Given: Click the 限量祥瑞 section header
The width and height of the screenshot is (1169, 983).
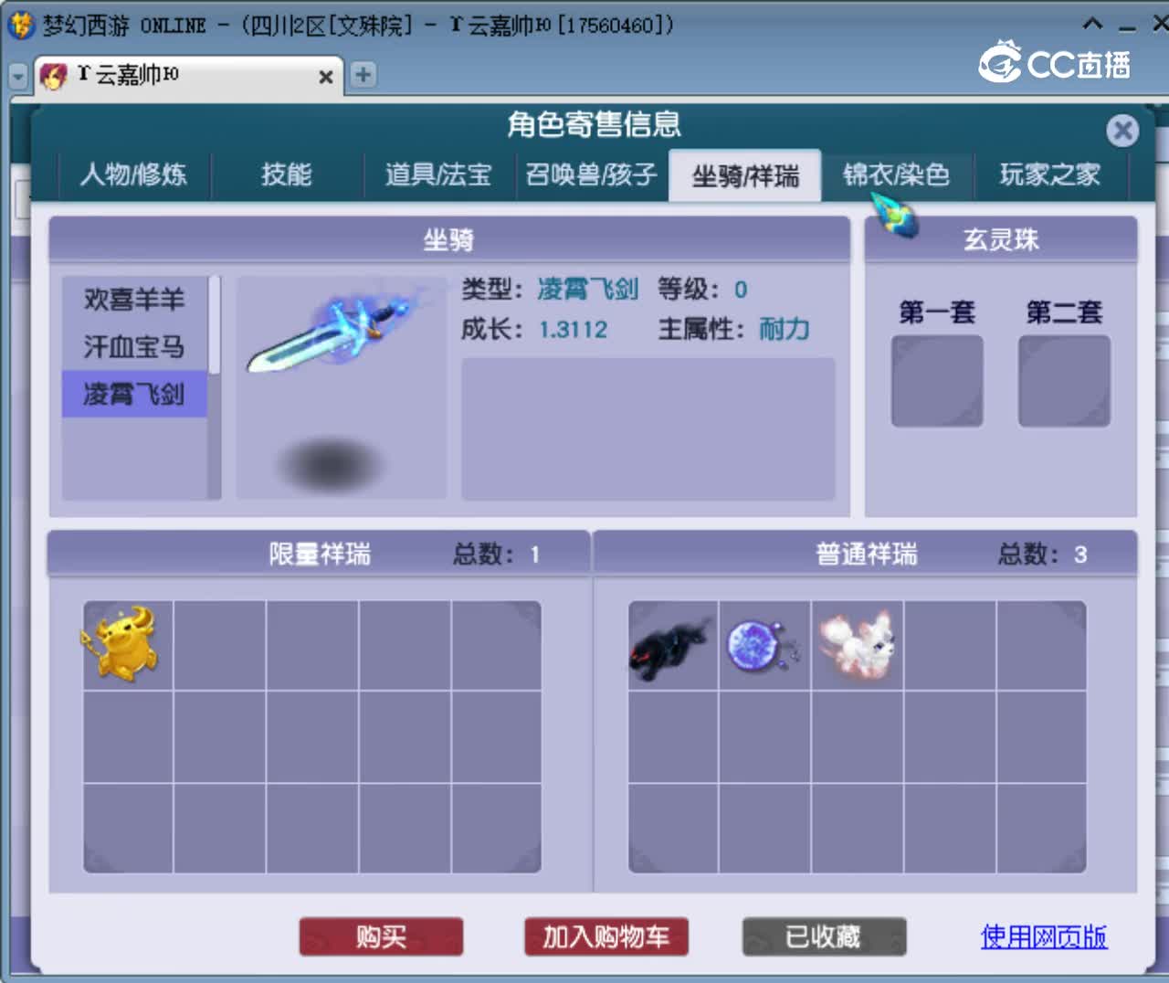Looking at the screenshot, I should pos(319,554).
